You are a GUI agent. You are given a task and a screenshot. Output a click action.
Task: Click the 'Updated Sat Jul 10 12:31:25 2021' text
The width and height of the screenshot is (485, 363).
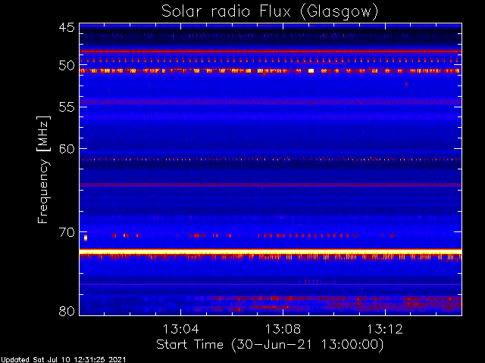click(x=64, y=360)
